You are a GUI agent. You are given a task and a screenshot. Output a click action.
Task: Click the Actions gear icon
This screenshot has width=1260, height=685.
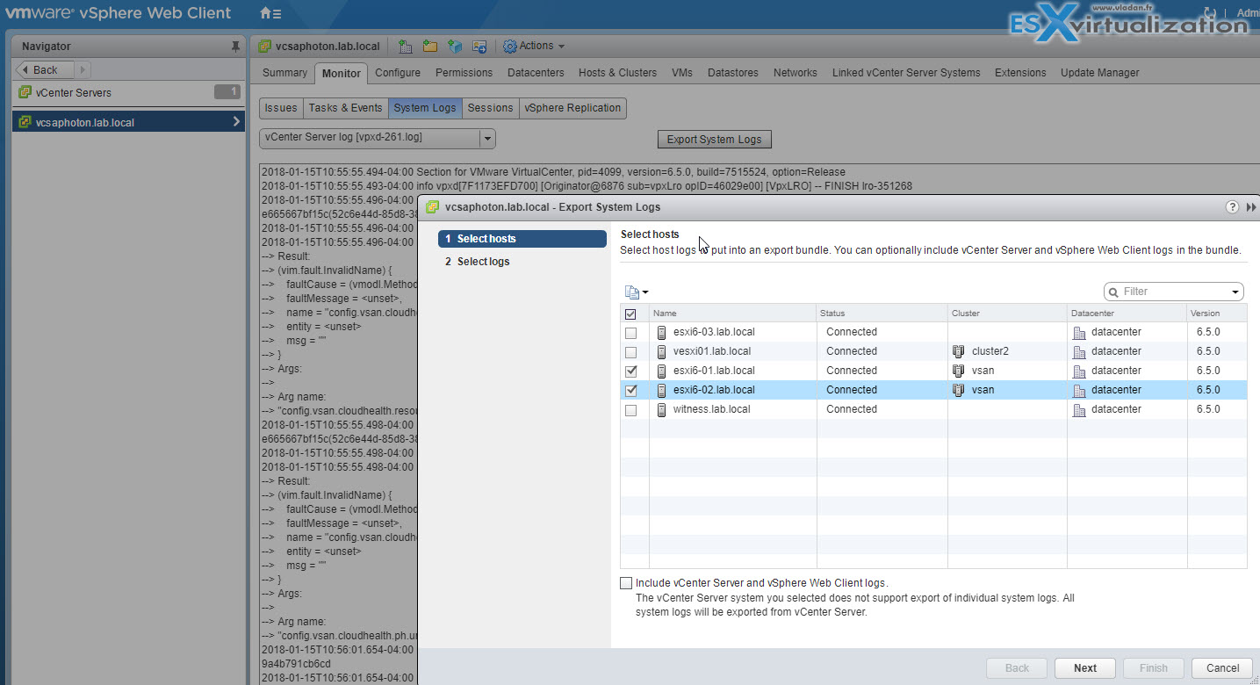[x=509, y=46]
